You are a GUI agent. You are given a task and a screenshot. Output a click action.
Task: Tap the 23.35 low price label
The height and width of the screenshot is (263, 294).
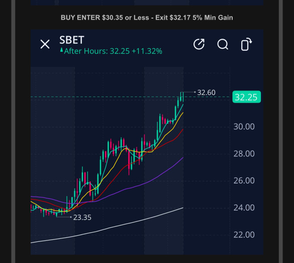[82, 217]
